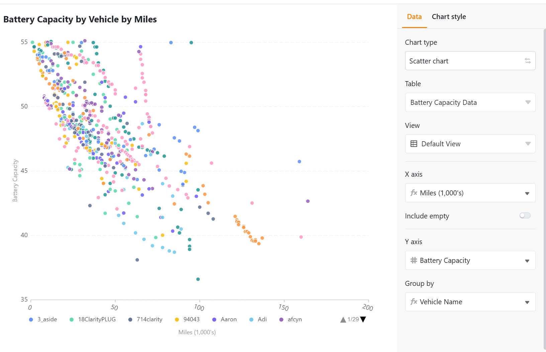Click the formula icon beside Vehicle Name

pos(414,302)
